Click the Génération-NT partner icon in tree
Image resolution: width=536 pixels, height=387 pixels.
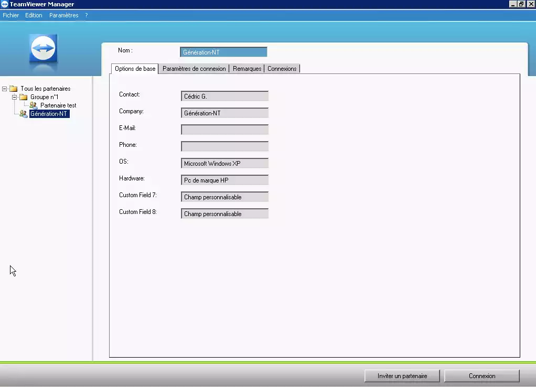pos(24,114)
